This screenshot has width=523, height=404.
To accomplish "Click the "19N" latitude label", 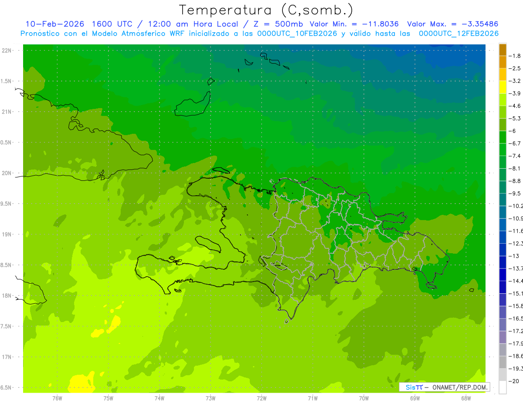I will [x=7, y=234].
